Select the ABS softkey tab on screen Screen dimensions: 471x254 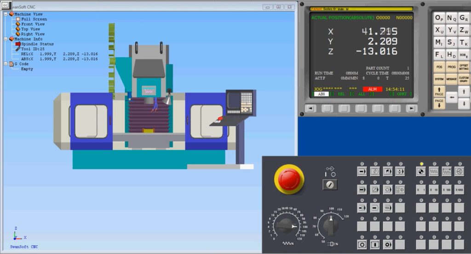(x=322, y=94)
